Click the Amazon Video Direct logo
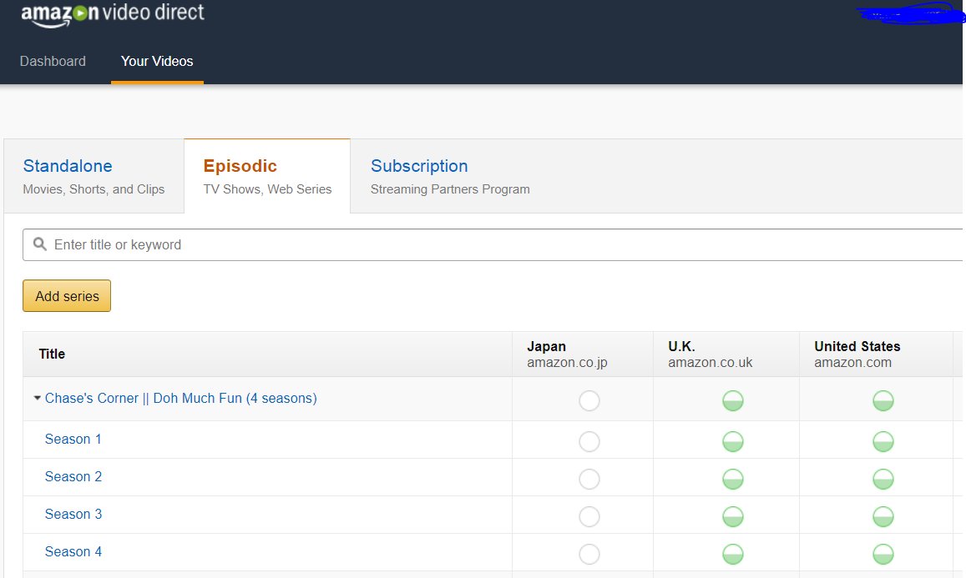 pos(112,13)
